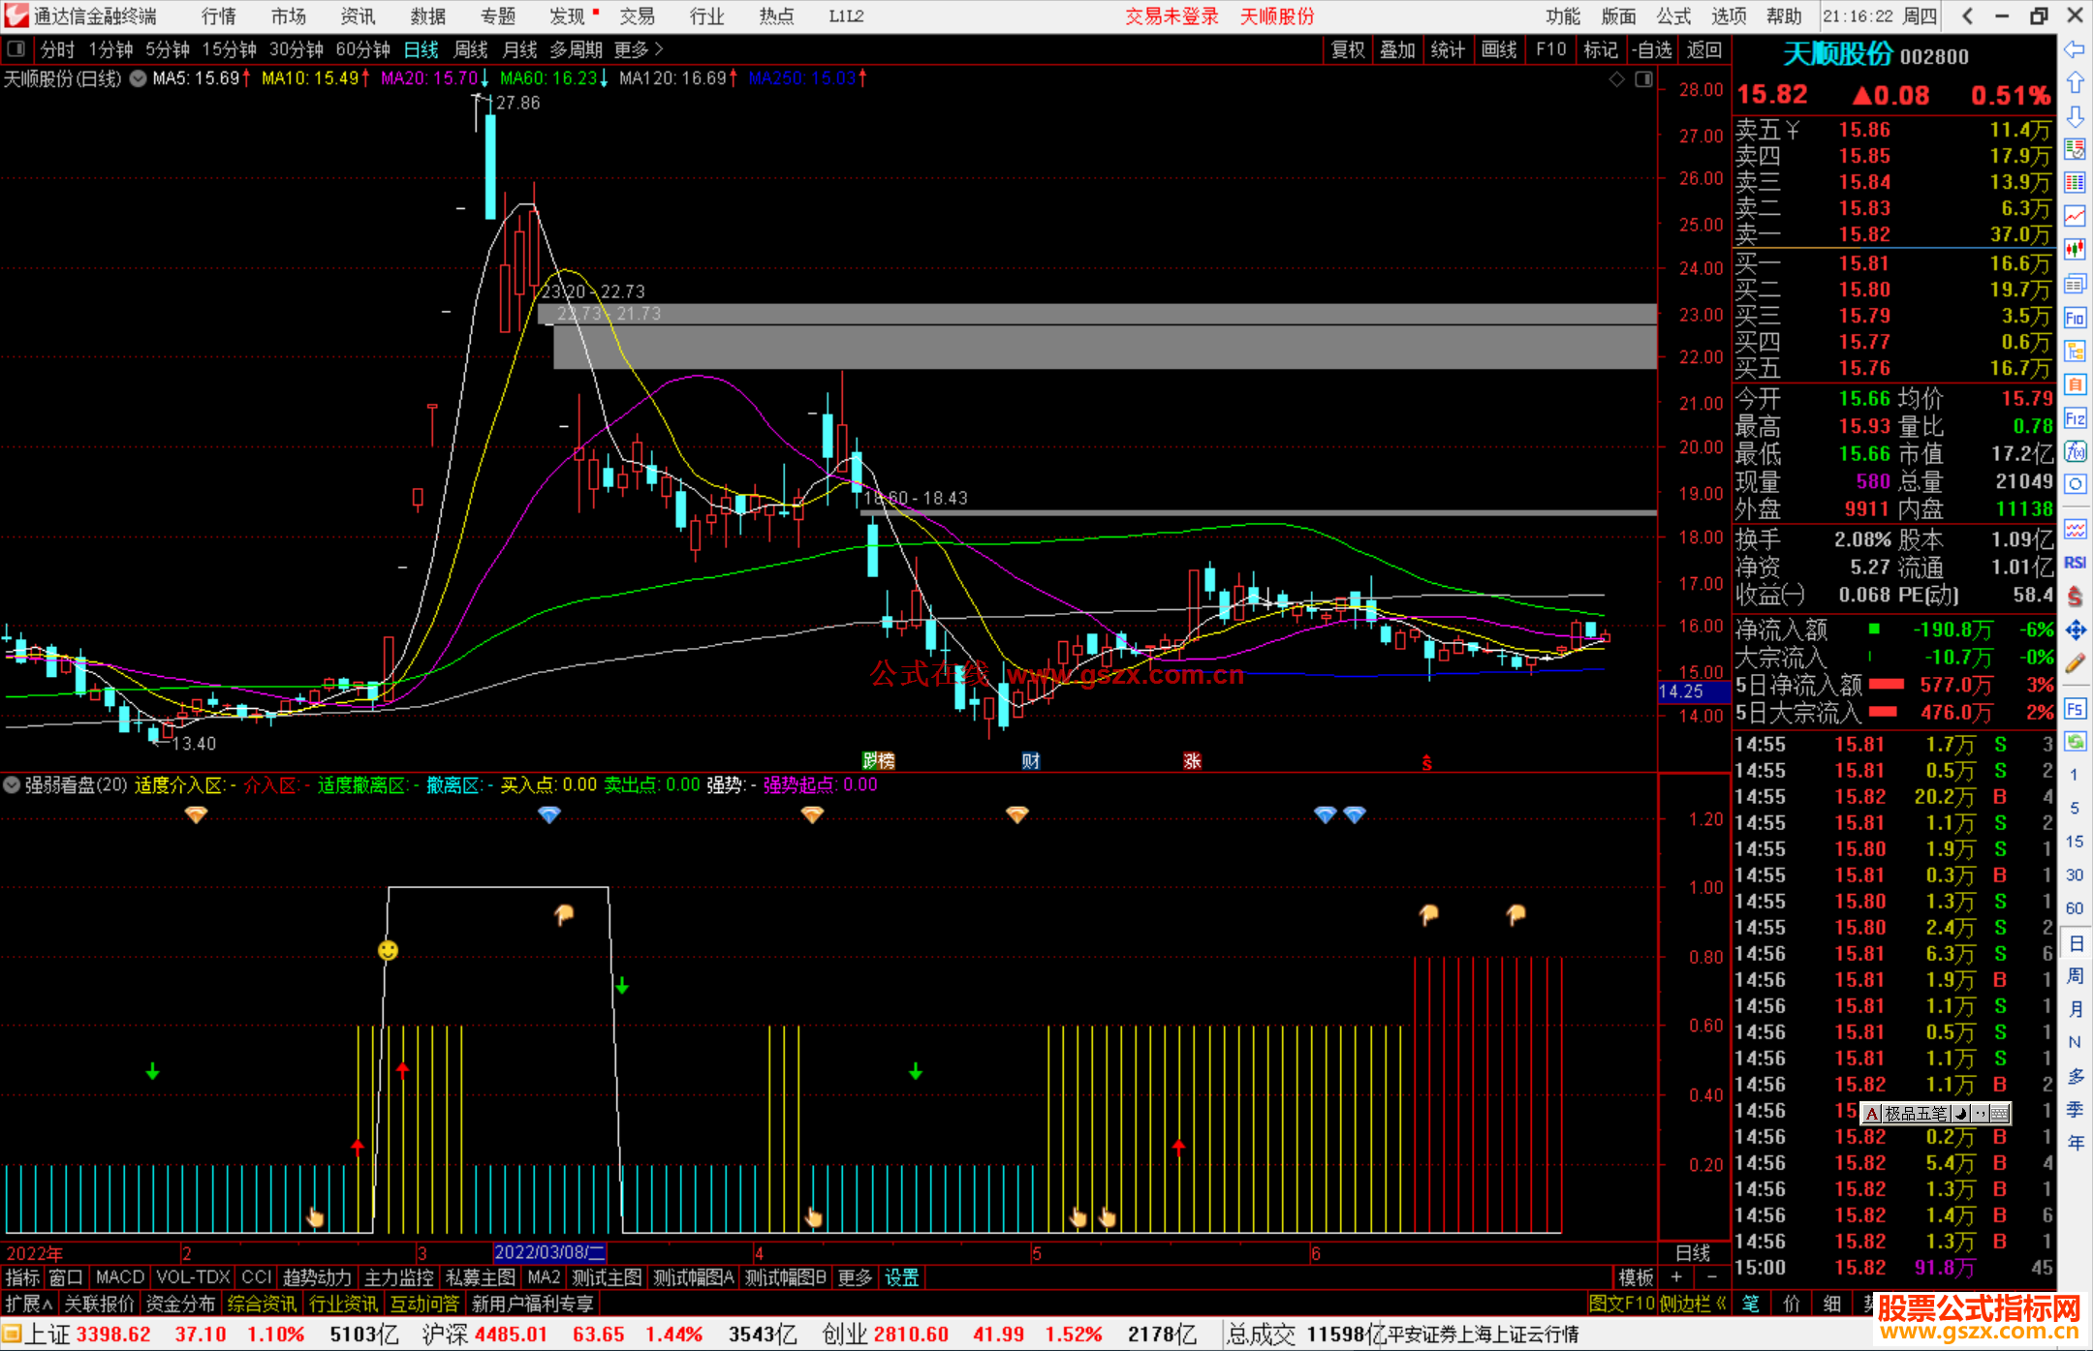Click the 交易未登录 login link

1171,16
